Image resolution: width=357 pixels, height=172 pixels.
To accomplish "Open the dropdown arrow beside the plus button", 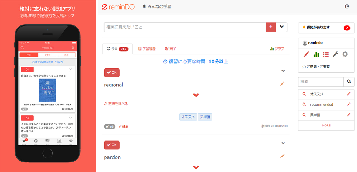I will (282, 27).
